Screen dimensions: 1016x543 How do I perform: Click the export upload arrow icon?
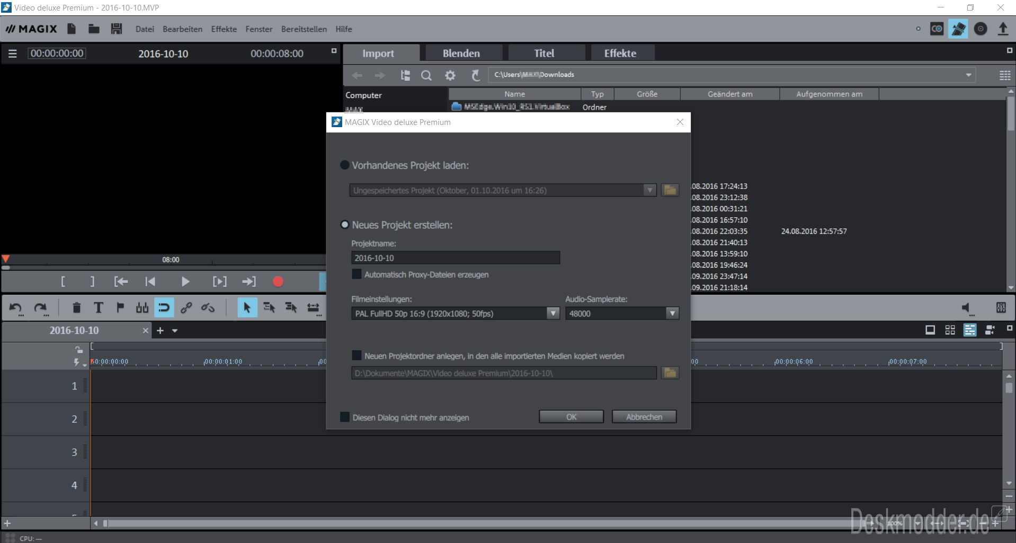pos(1002,29)
